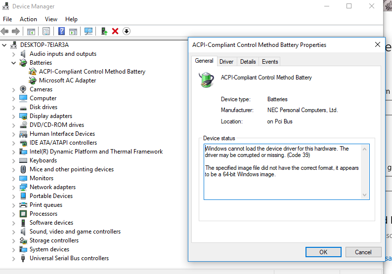
Task: Click the Audio inputs and outputs speaker icon
Action: (23, 54)
